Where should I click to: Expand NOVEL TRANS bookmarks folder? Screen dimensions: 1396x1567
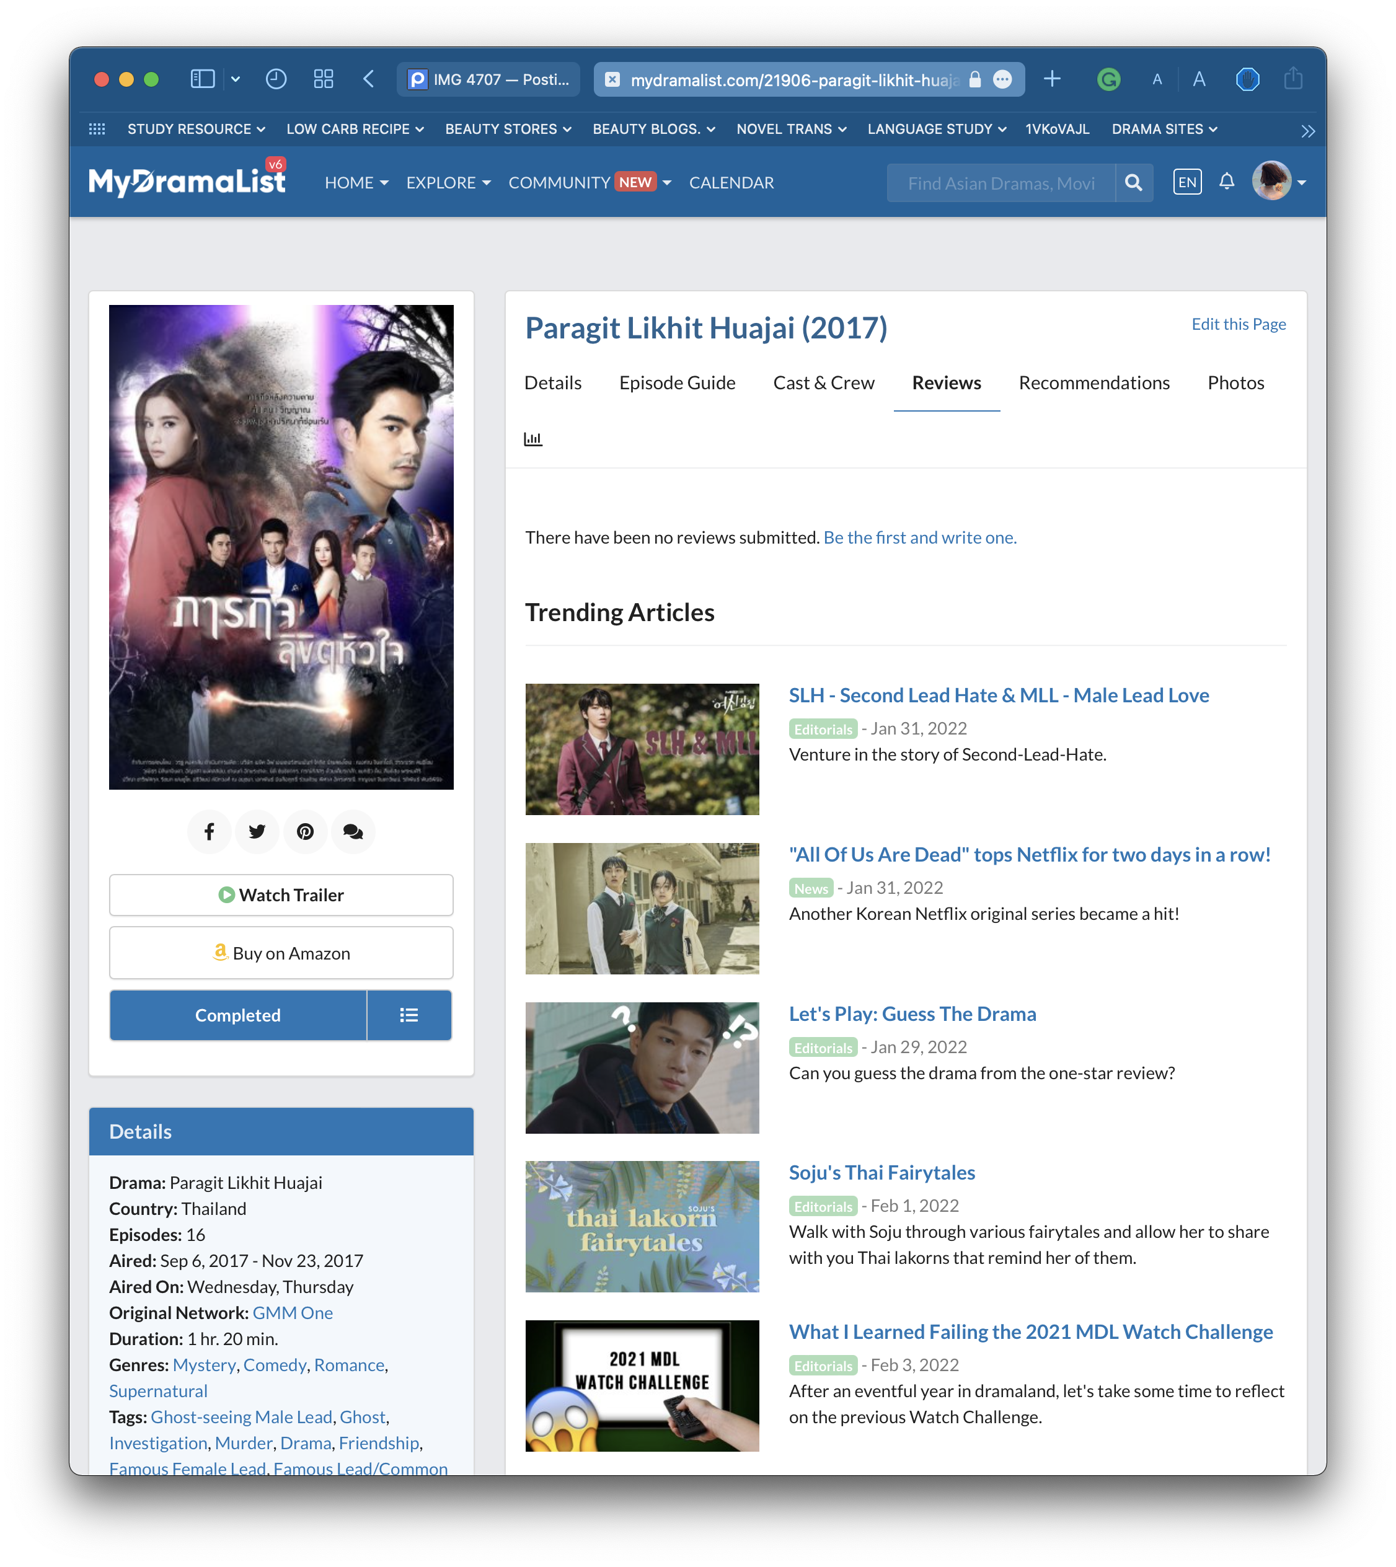792,129
